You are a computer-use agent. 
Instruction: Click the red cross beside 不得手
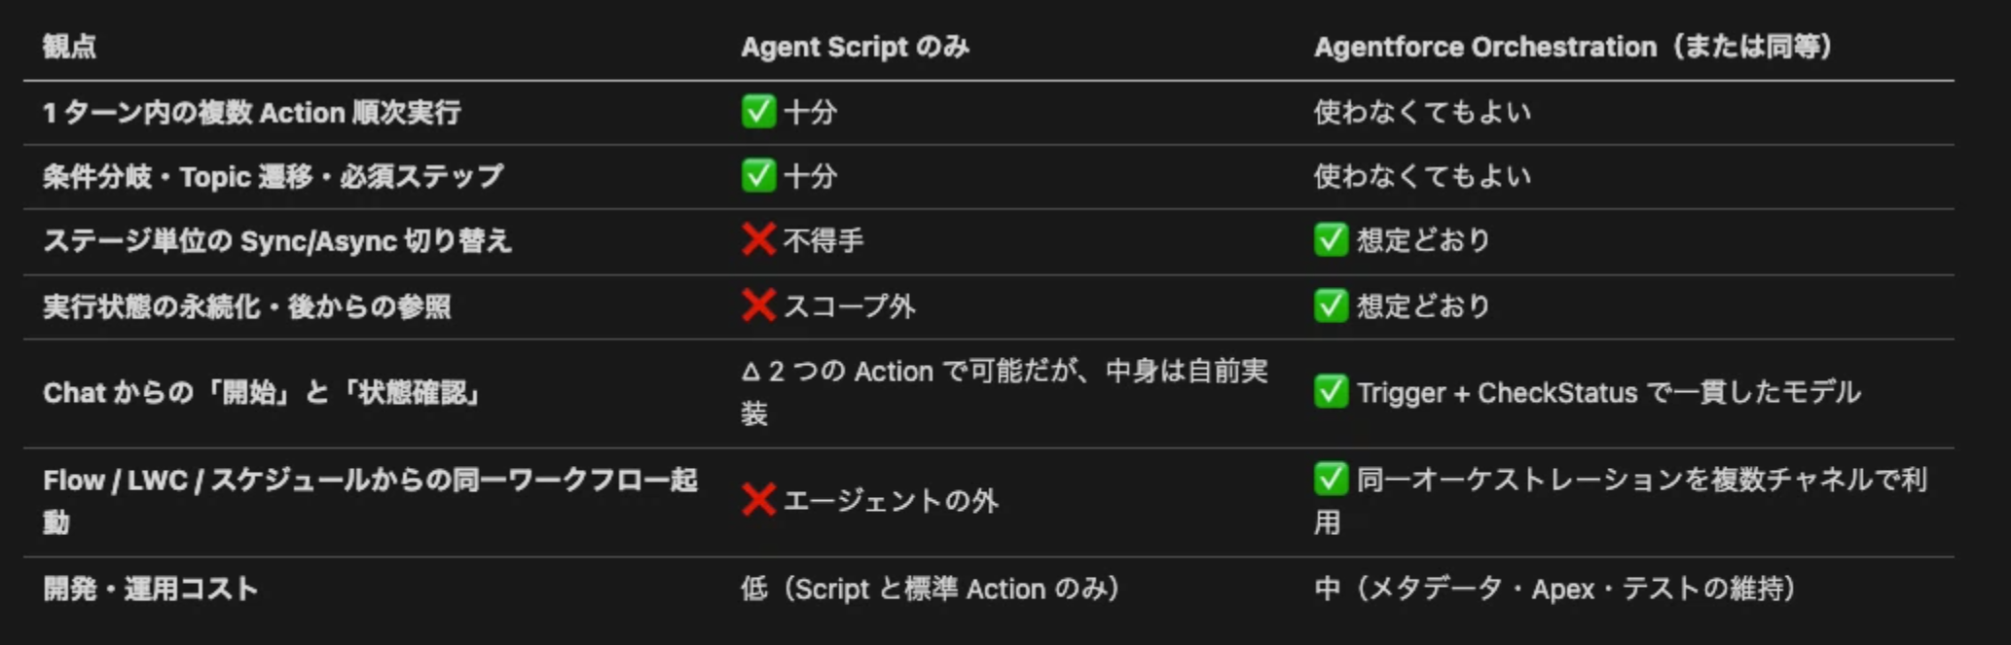(x=758, y=239)
